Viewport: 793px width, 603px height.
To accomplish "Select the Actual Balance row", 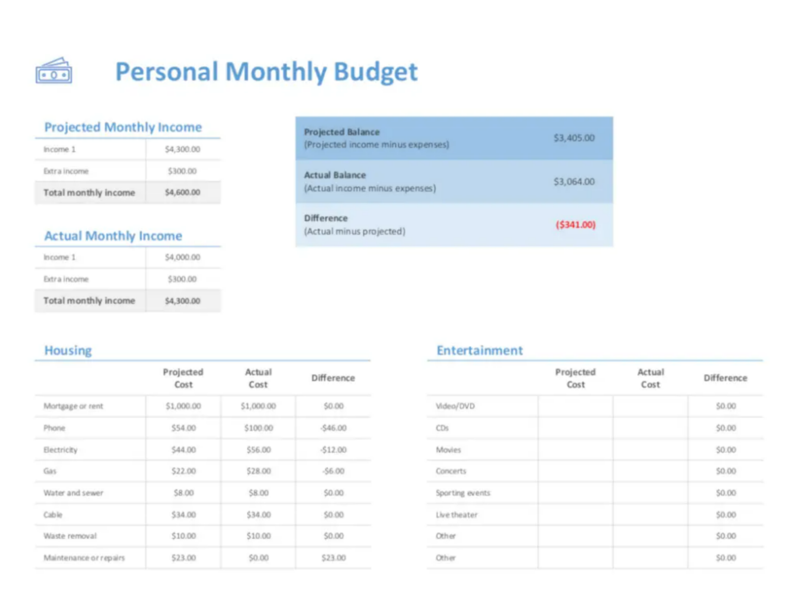I will (x=453, y=181).
